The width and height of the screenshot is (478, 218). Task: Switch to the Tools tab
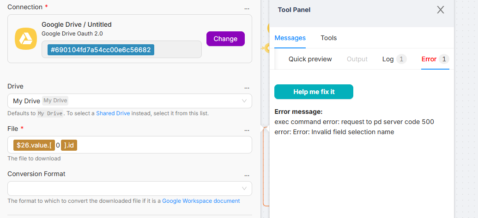[x=329, y=38]
